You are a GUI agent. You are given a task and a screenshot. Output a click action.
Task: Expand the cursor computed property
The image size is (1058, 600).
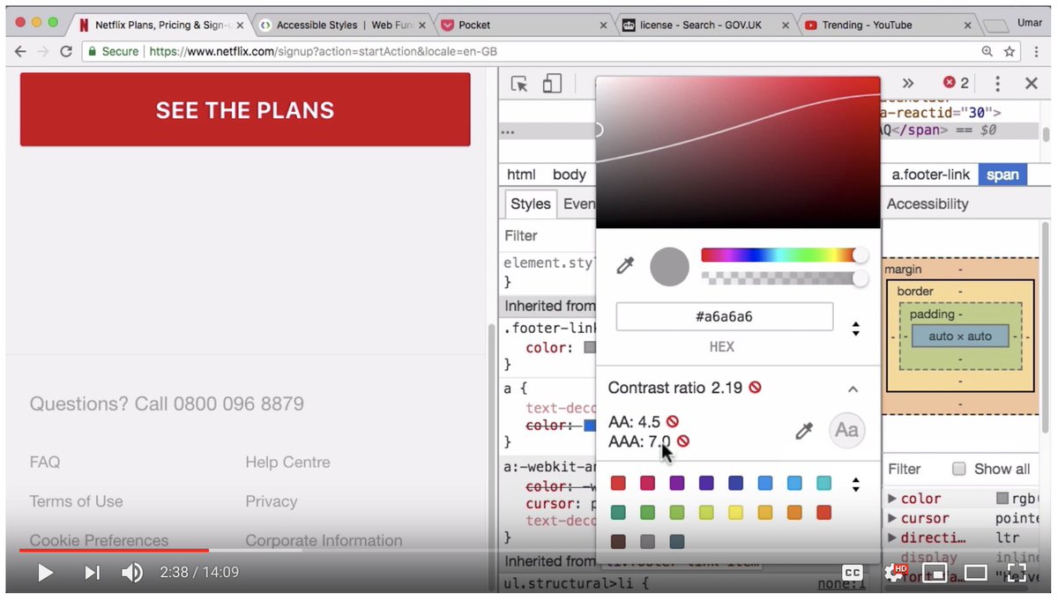(892, 518)
